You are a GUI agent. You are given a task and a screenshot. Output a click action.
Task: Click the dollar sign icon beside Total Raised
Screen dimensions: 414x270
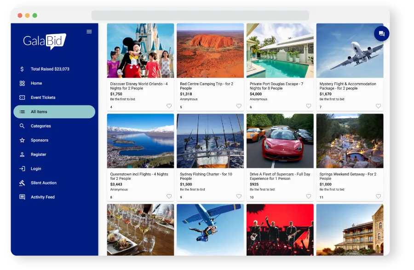pos(22,69)
